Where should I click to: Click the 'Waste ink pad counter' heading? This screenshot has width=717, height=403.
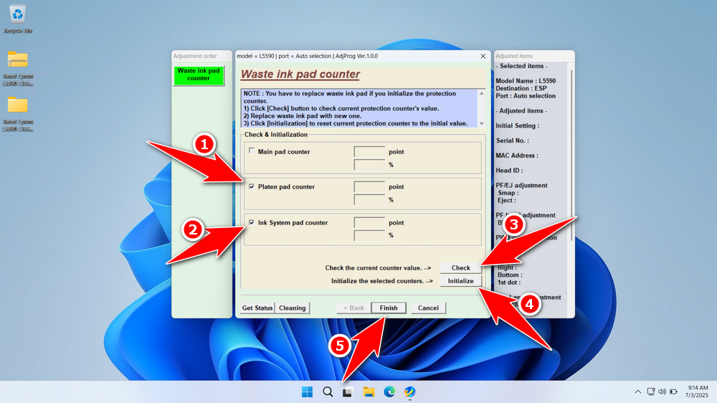300,74
